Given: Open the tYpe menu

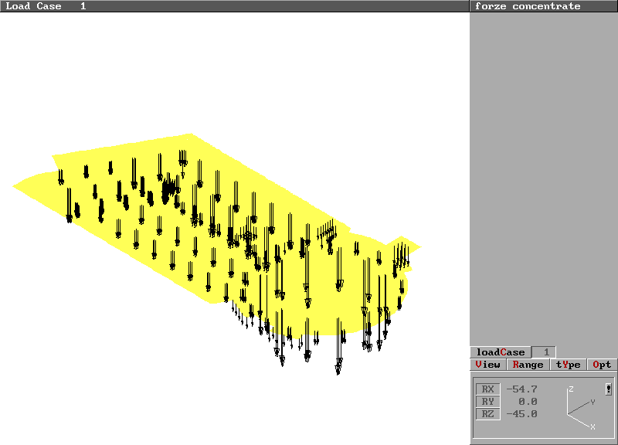Looking at the screenshot, I should (568, 365).
